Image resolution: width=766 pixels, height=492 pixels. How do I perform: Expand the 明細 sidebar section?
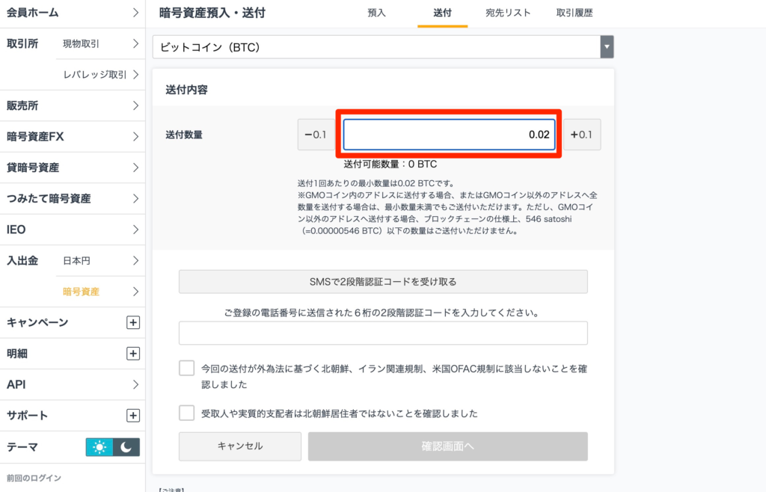(133, 353)
